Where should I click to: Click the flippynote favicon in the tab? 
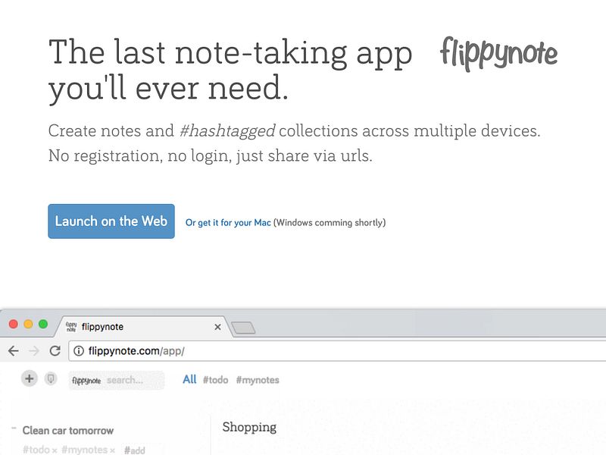click(71, 327)
